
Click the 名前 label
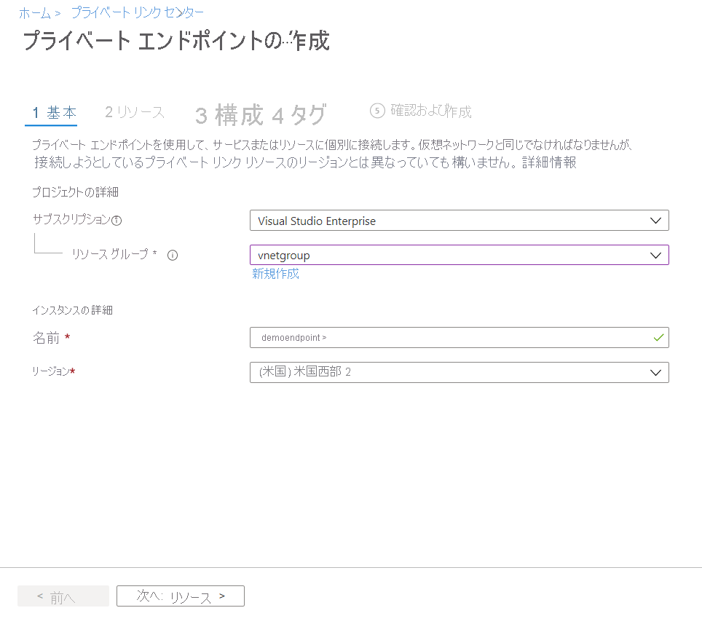click(x=46, y=338)
